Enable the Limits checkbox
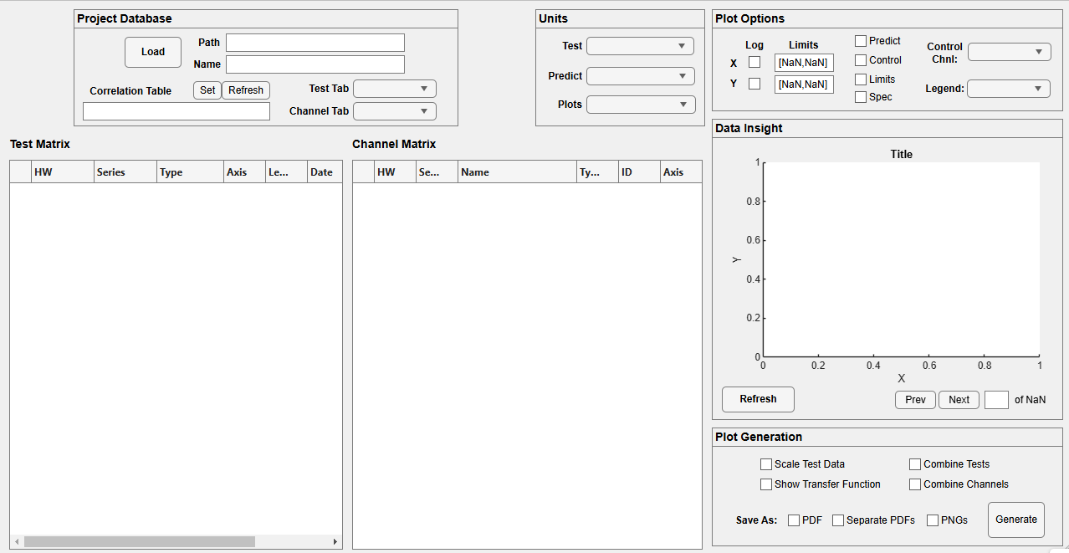Screen dimensions: 1069x553 861,79
